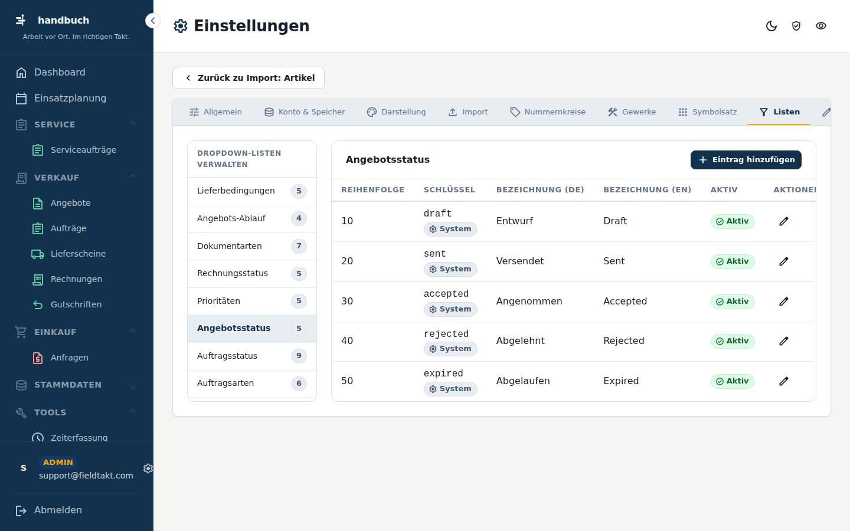Collapse the EINKAUF sidebar section

(77, 332)
